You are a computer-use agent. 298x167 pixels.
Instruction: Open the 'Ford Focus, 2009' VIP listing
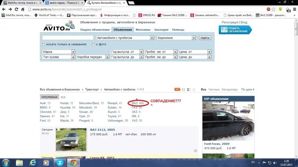(x=217, y=144)
